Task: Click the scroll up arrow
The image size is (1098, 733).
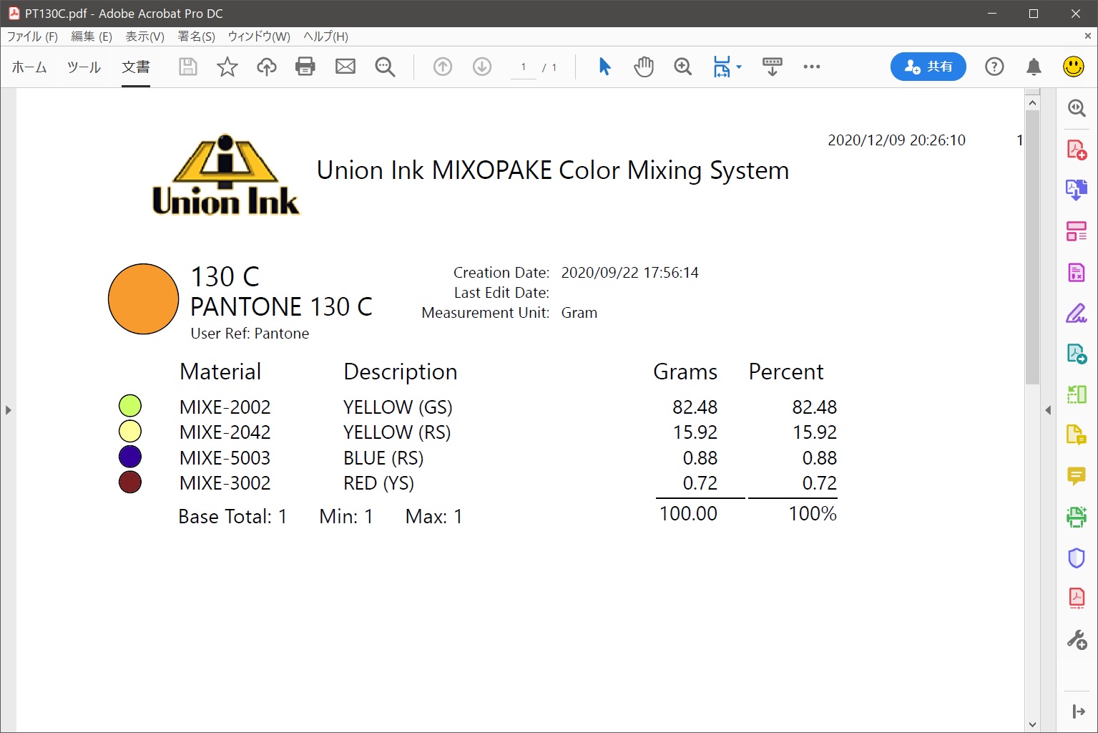Action: (1032, 103)
